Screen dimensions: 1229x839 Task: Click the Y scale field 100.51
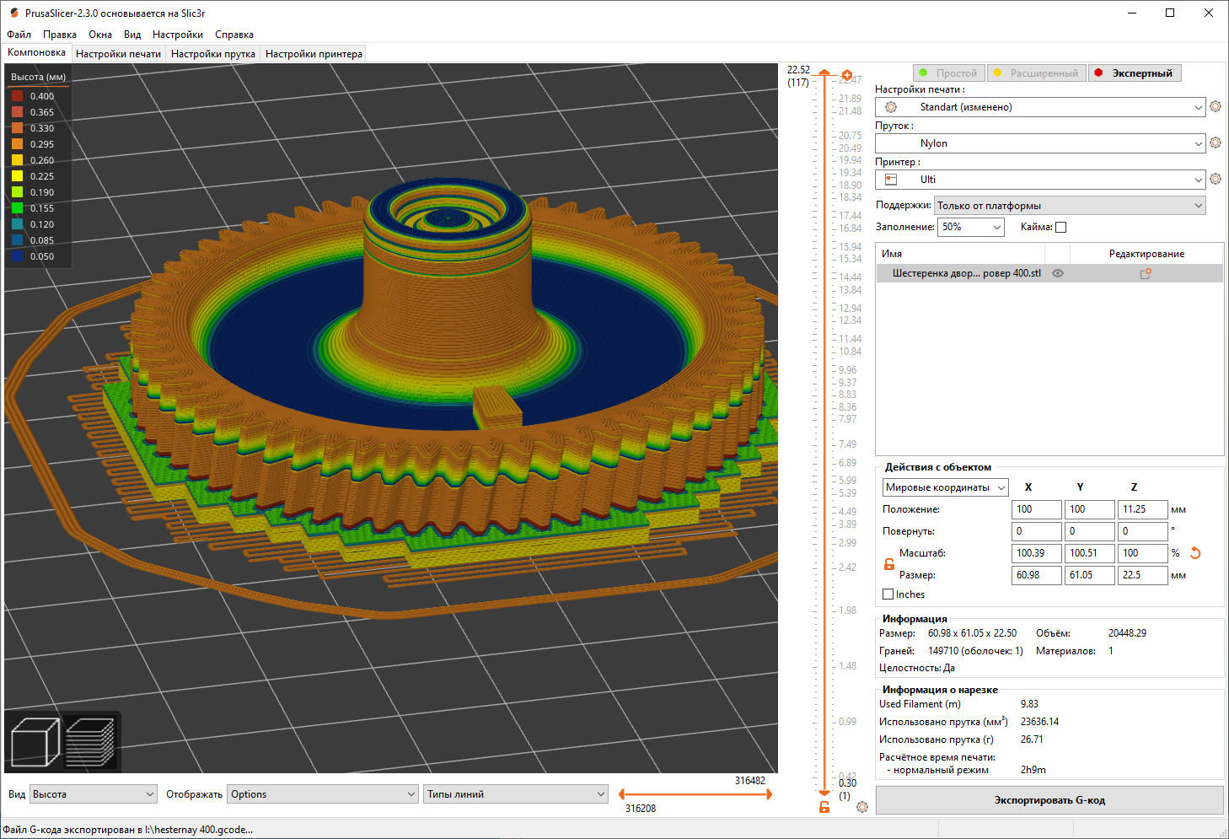click(1090, 553)
